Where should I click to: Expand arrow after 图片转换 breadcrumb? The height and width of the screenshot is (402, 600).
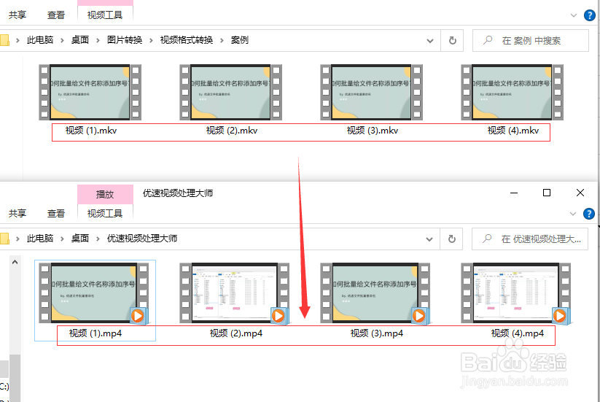pyautogui.click(x=151, y=40)
